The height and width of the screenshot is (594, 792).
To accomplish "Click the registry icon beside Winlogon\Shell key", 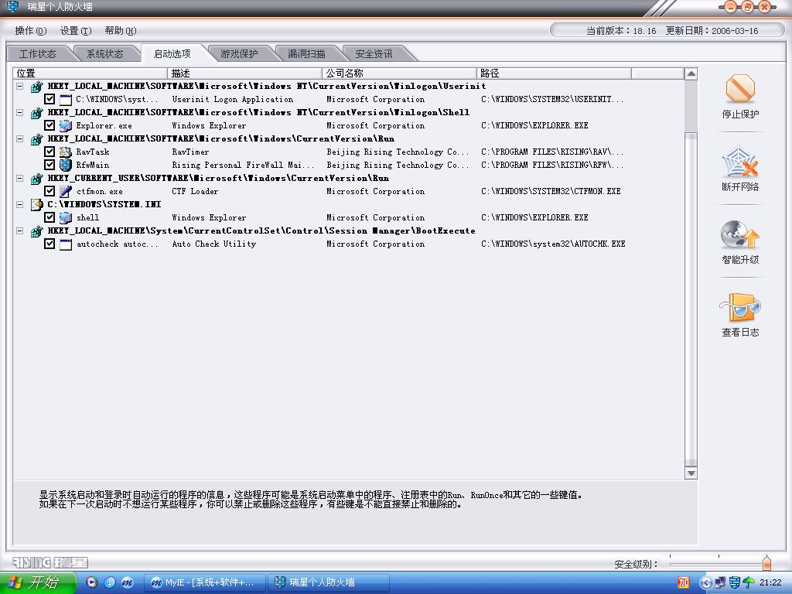I will tap(36, 113).
